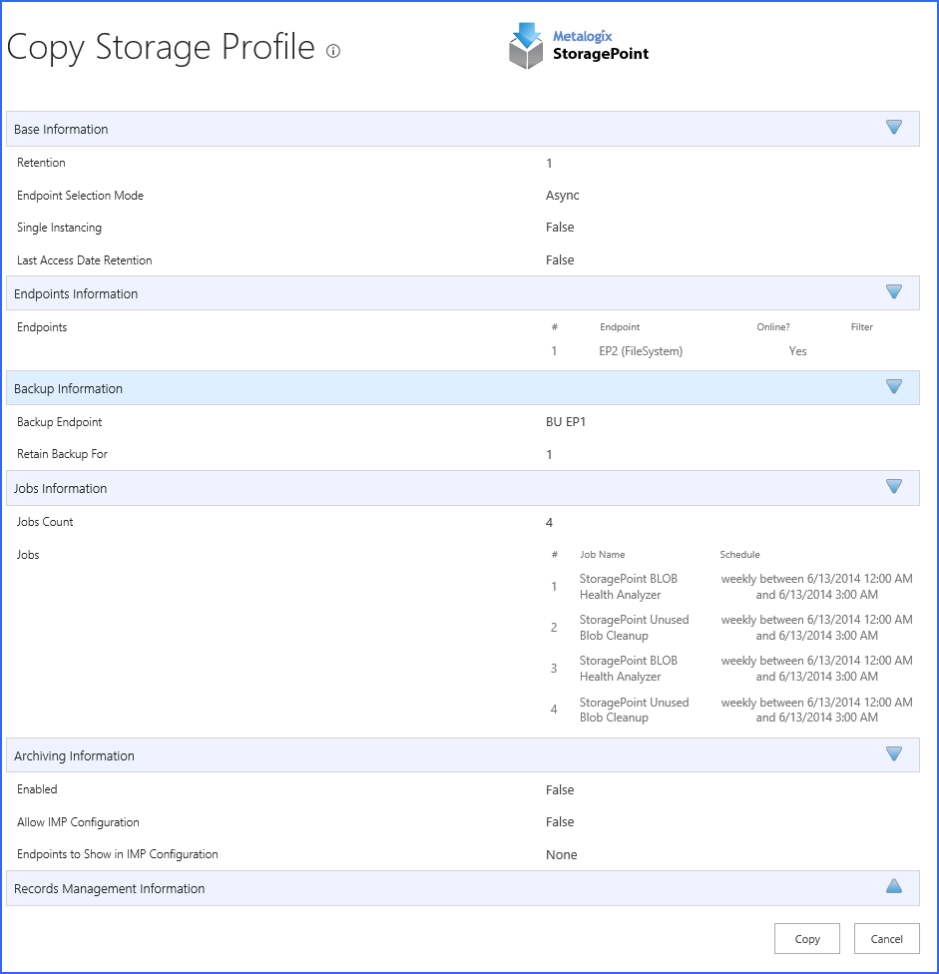Select the EP2 (FileSystem) endpoint row

(641, 351)
